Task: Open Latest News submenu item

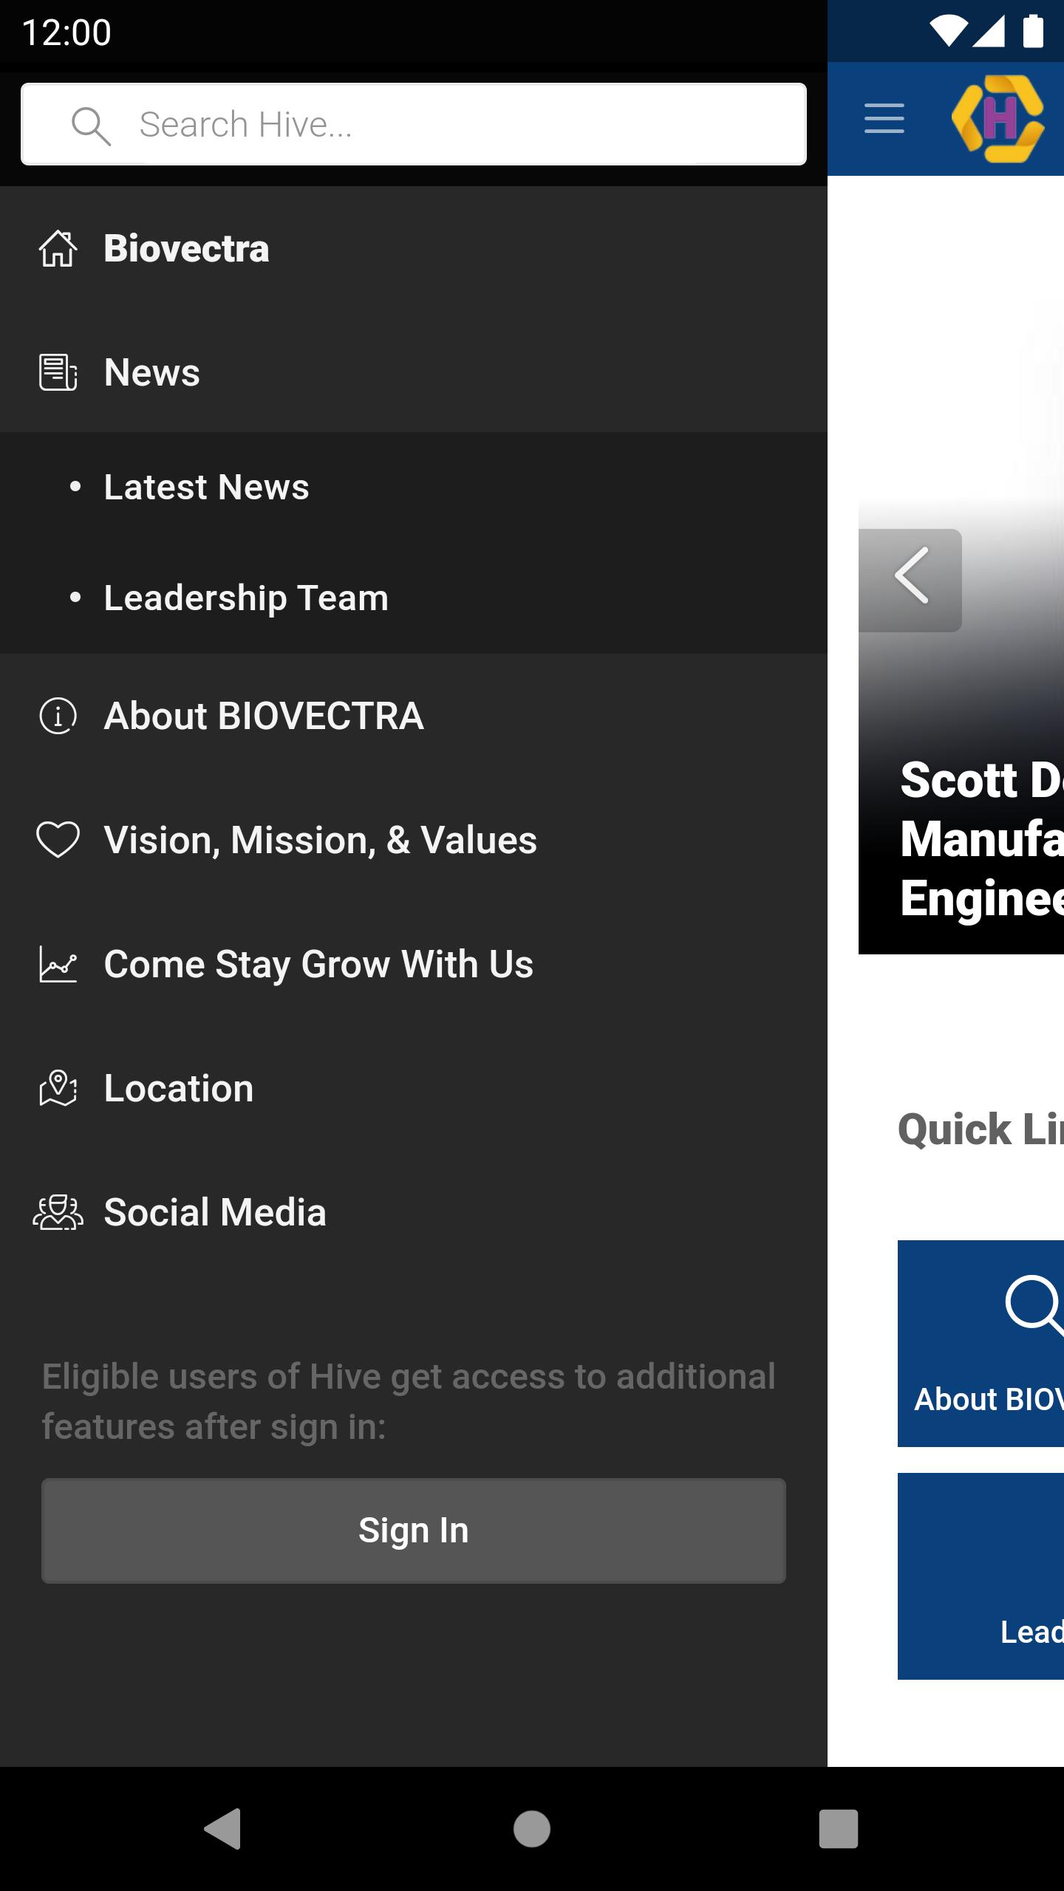Action: tap(414, 488)
